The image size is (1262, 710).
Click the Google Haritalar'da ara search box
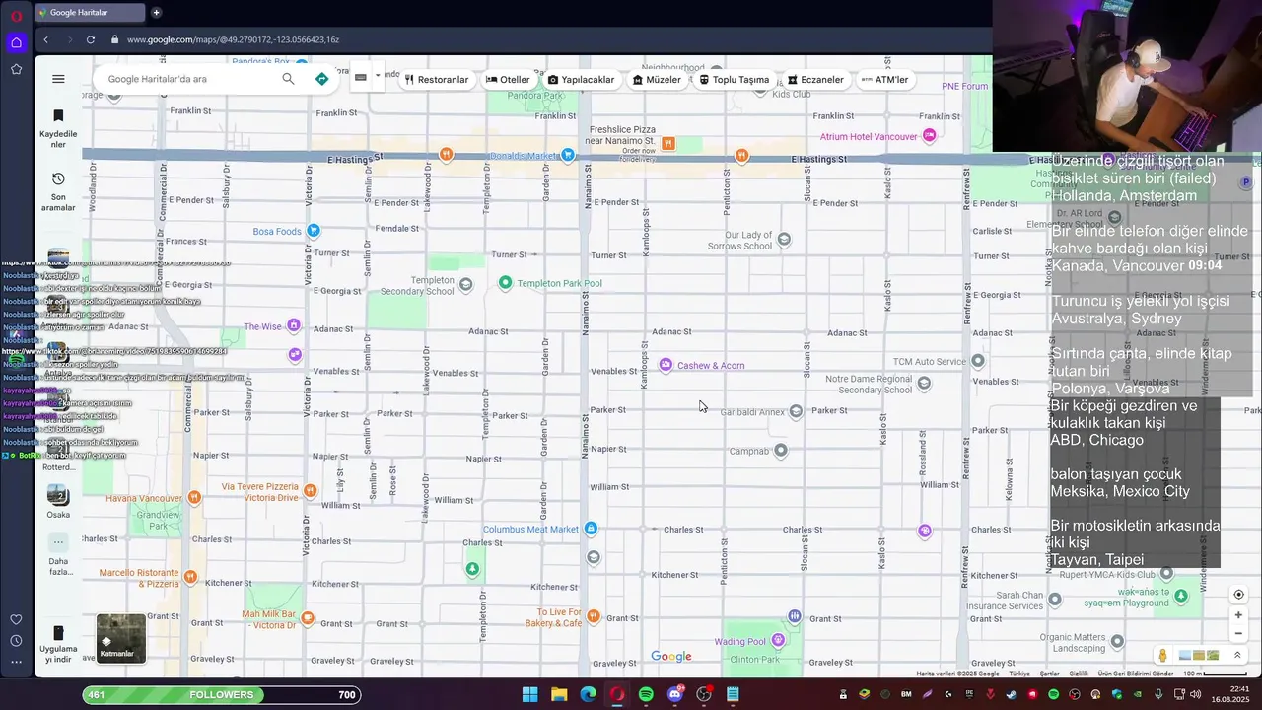(x=187, y=79)
